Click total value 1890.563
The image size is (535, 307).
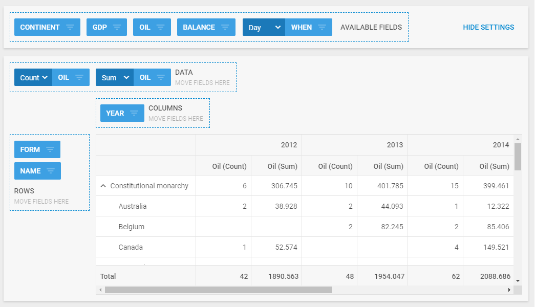pos(283,276)
